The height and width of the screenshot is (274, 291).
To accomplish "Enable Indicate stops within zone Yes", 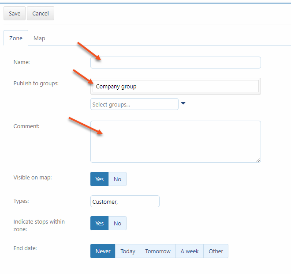I will [100, 223].
